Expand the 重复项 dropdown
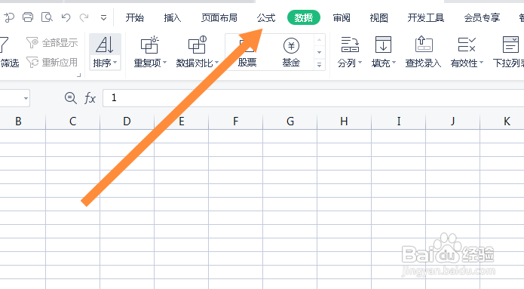The width and height of the screenshot is (524, 289). 165,63
